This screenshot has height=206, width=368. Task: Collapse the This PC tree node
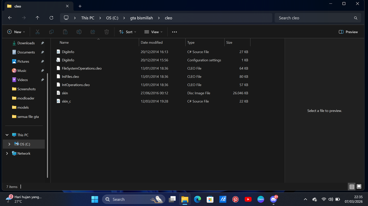tap(7, 135)
